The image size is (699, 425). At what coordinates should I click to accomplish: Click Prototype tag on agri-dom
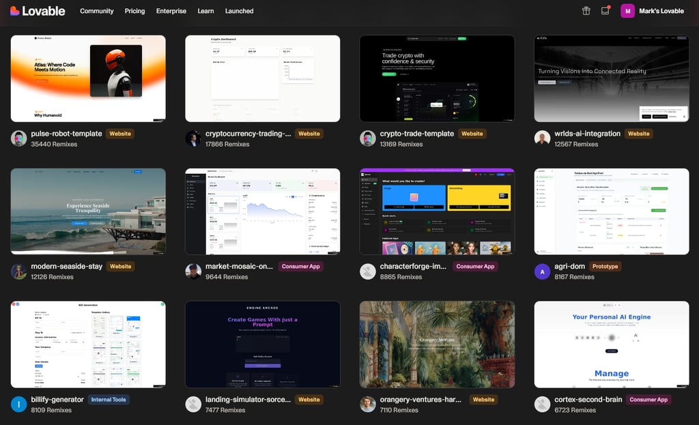pyautogui.click(x=605, y=266)
